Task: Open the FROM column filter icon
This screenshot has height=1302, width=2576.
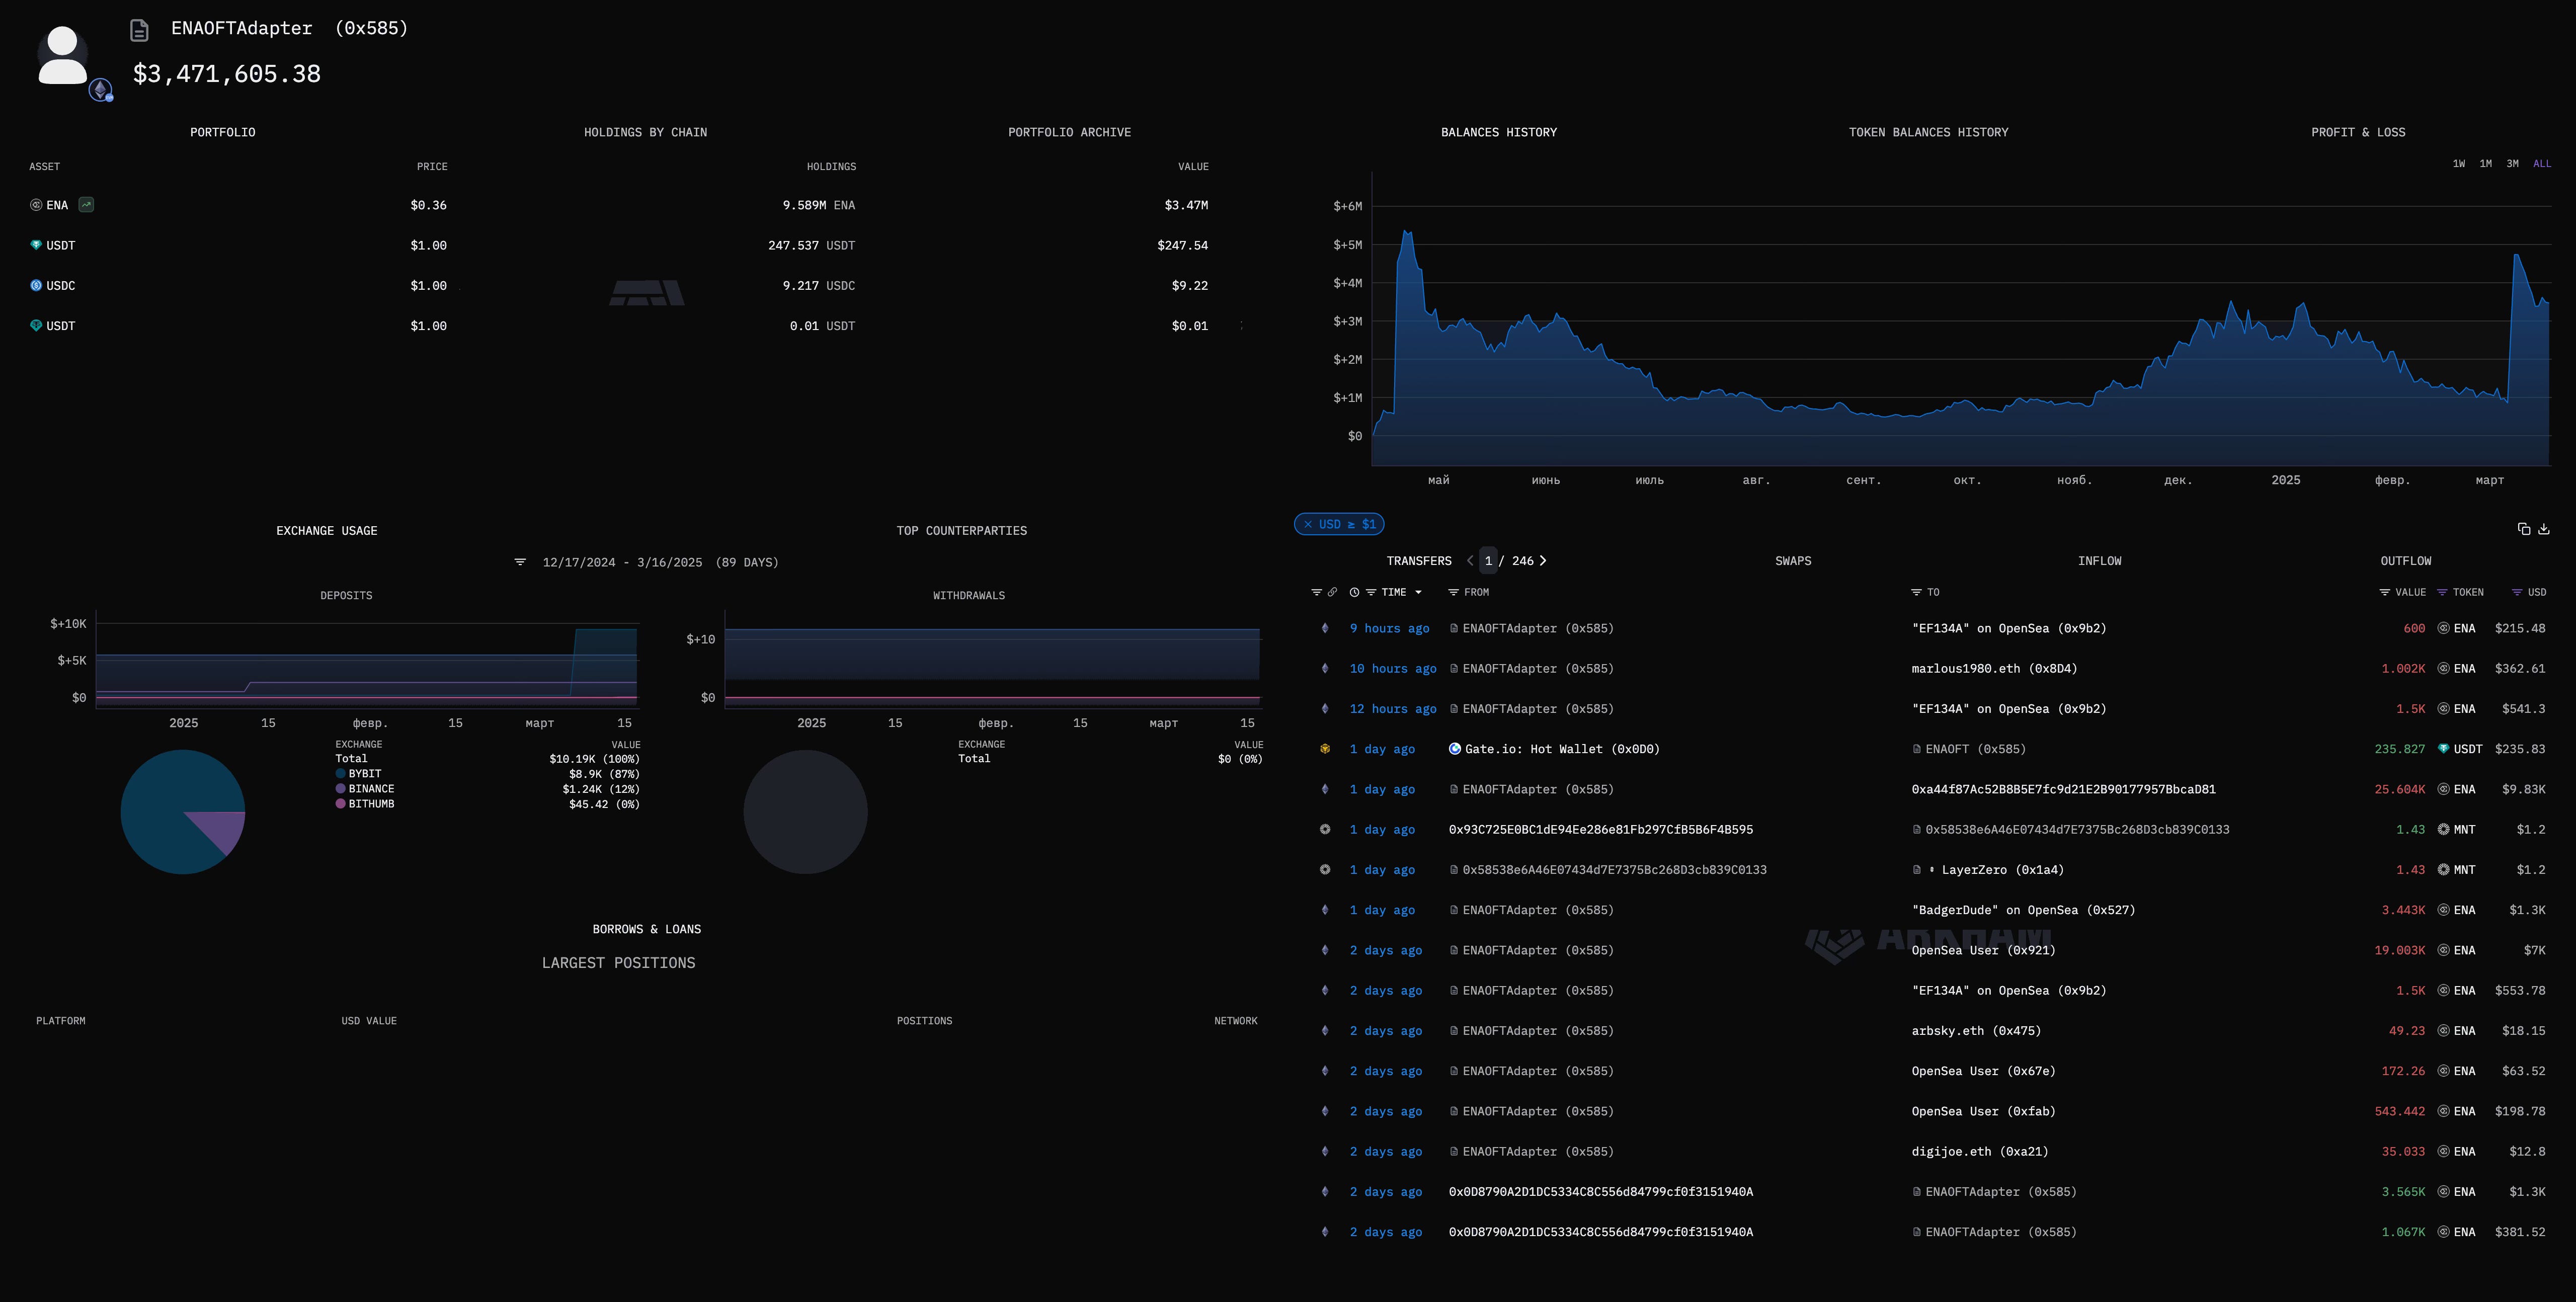Action: 1453,592
